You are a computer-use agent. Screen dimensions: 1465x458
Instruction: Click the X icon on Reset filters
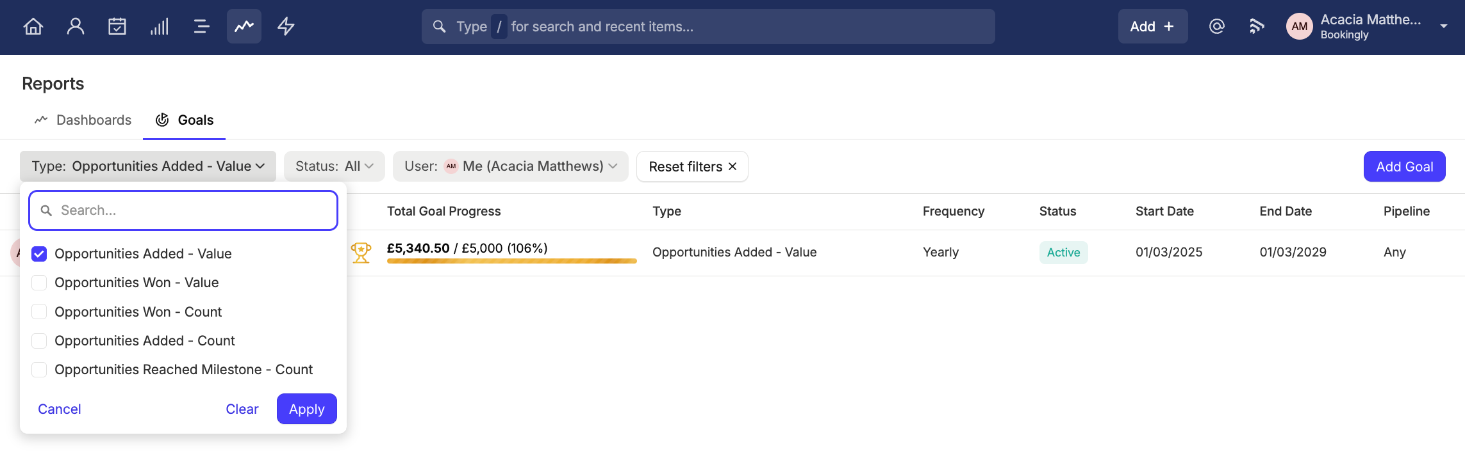tap(732, 166)
